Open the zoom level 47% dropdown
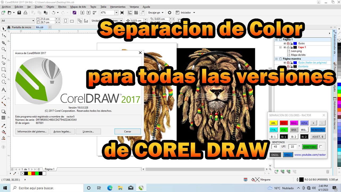The image size is (341, 192). click(116, 13)
